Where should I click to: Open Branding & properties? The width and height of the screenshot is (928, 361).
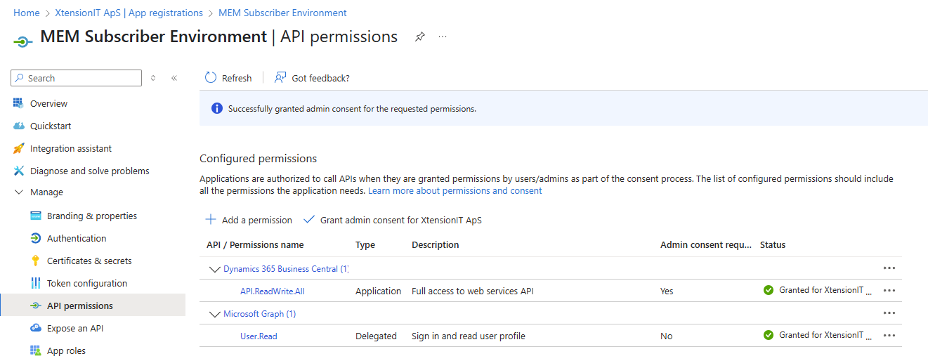tap(91, 216)
